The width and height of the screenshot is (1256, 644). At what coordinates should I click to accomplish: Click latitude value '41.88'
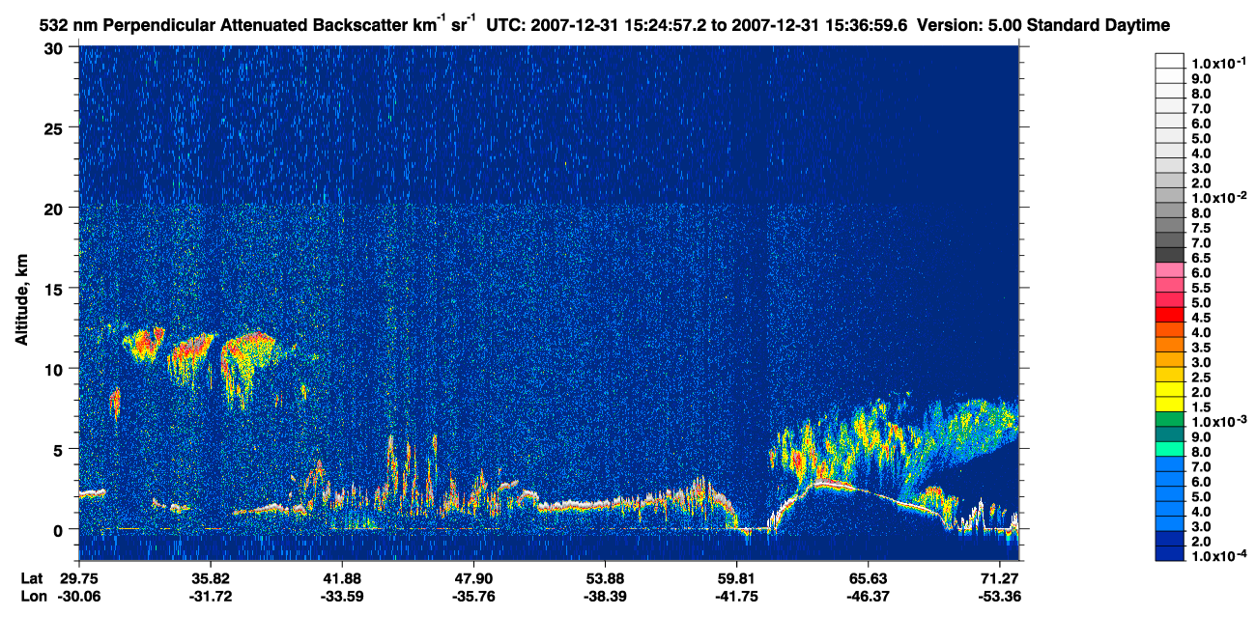[x=342, y=578]
